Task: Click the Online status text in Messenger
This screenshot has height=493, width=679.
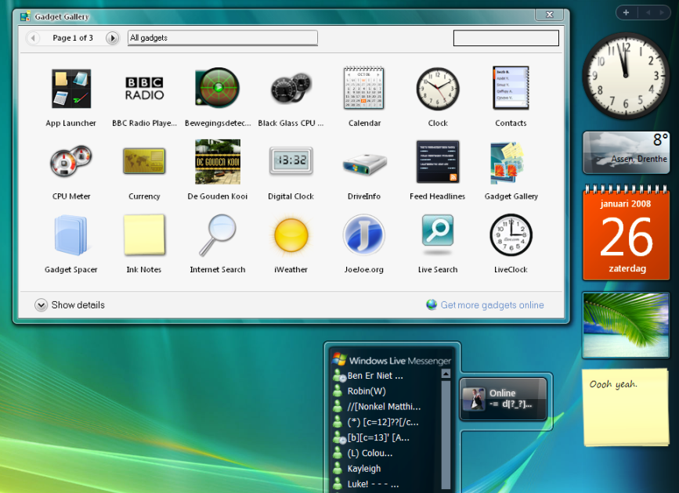Action: (502, 393)
